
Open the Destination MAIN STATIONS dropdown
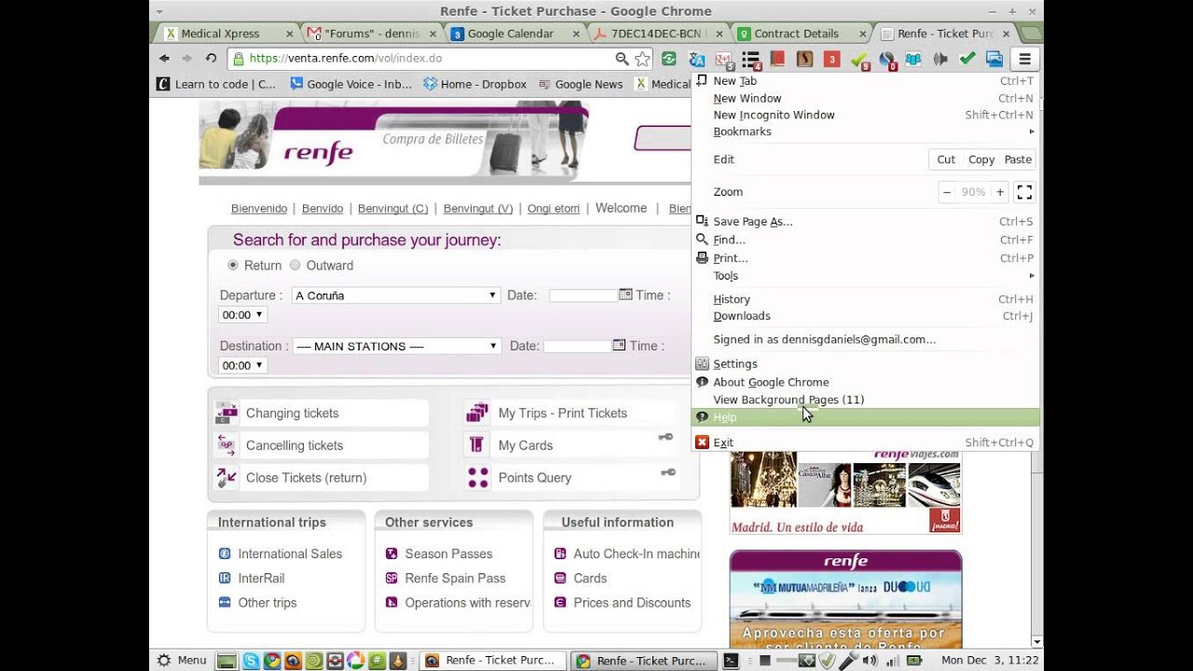pos(396,346)
